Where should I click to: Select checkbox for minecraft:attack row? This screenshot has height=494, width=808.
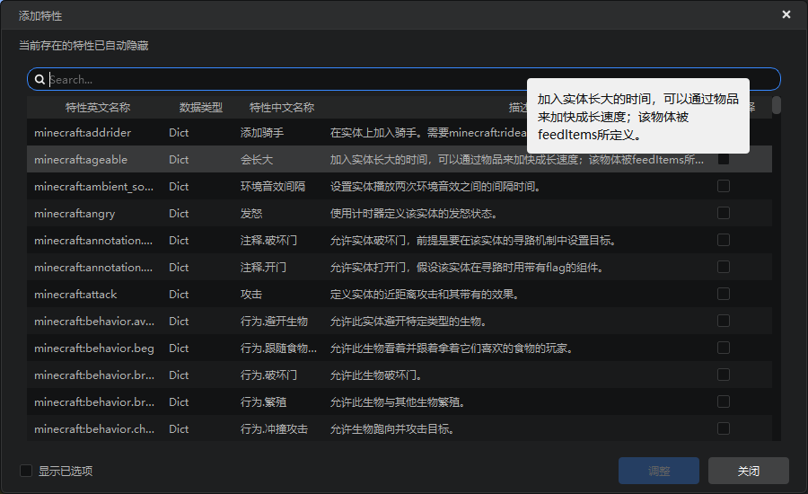click(724, 294)
